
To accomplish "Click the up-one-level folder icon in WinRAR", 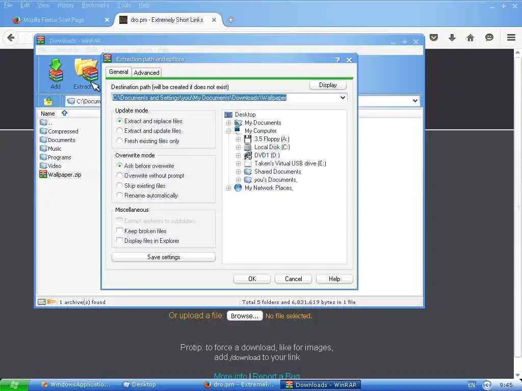I will pos(48,101).
